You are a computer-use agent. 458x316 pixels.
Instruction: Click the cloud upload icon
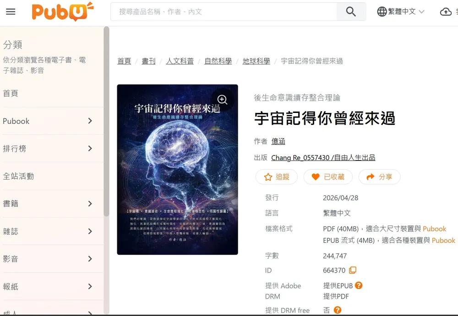click(x=446, y=12)
